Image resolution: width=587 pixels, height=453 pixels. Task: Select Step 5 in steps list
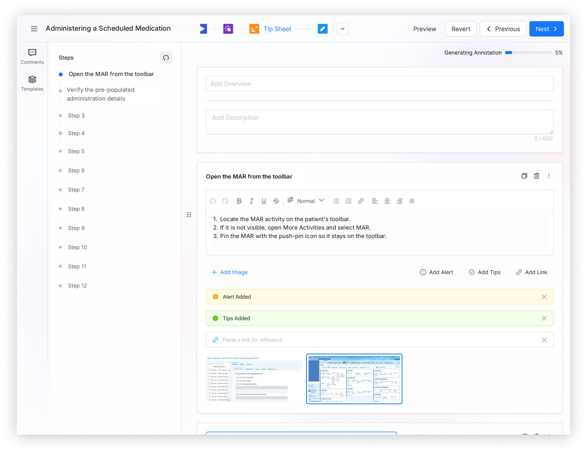(x=76, y=151)
